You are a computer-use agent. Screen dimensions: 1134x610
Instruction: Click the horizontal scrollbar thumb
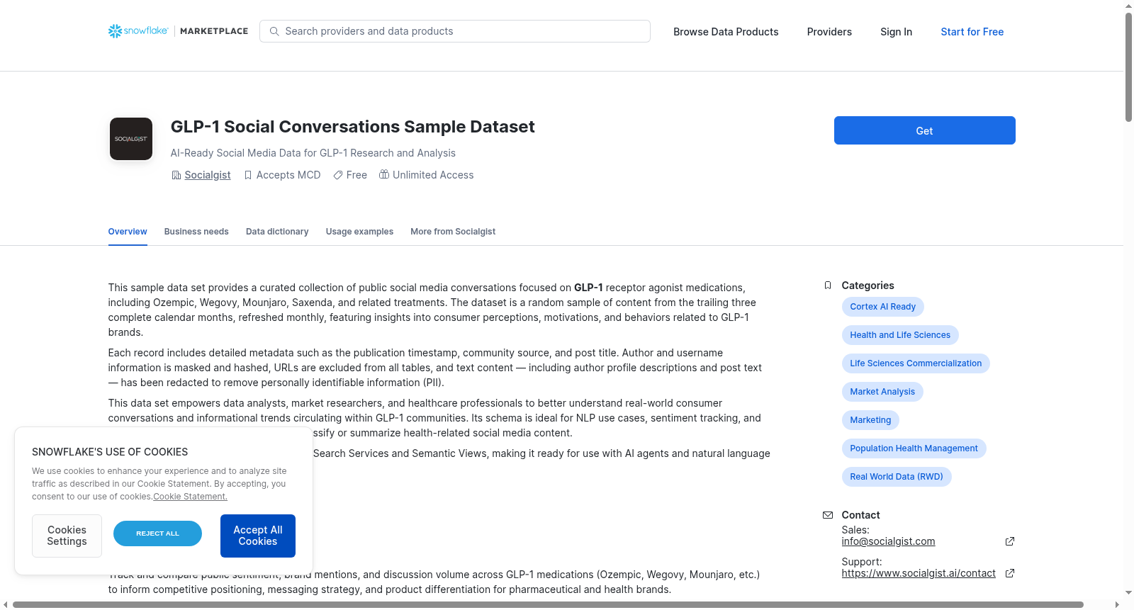pyautogui.click(x=548, y=604)
